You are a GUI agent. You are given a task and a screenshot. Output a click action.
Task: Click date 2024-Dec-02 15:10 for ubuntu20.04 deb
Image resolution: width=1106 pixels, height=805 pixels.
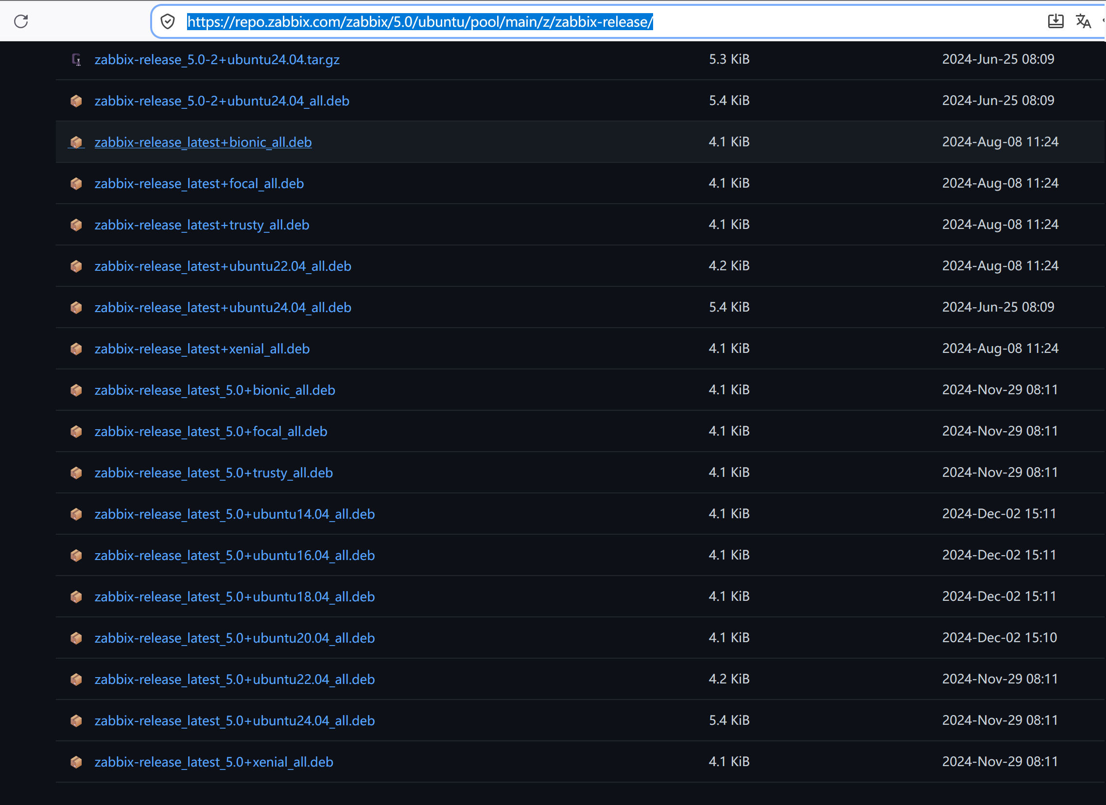tap(999, 638)
